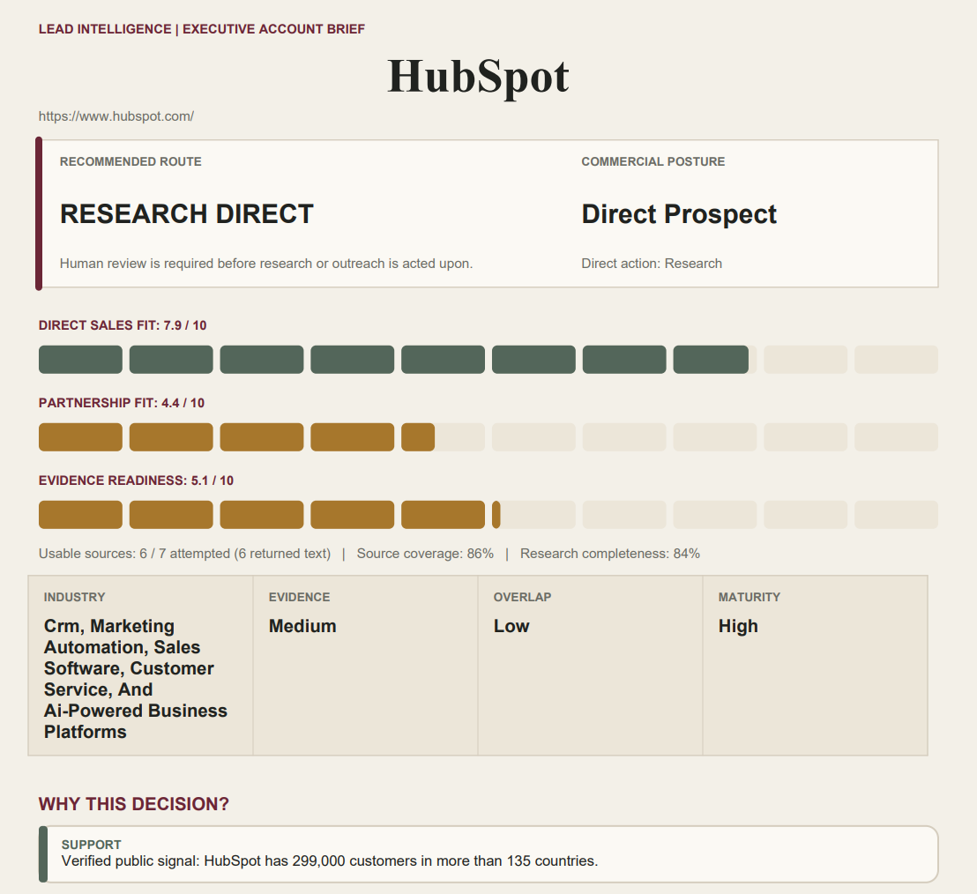Screen dimensions: 977x894
Task: Click the INDUSTRY card header
Action: 75,597
